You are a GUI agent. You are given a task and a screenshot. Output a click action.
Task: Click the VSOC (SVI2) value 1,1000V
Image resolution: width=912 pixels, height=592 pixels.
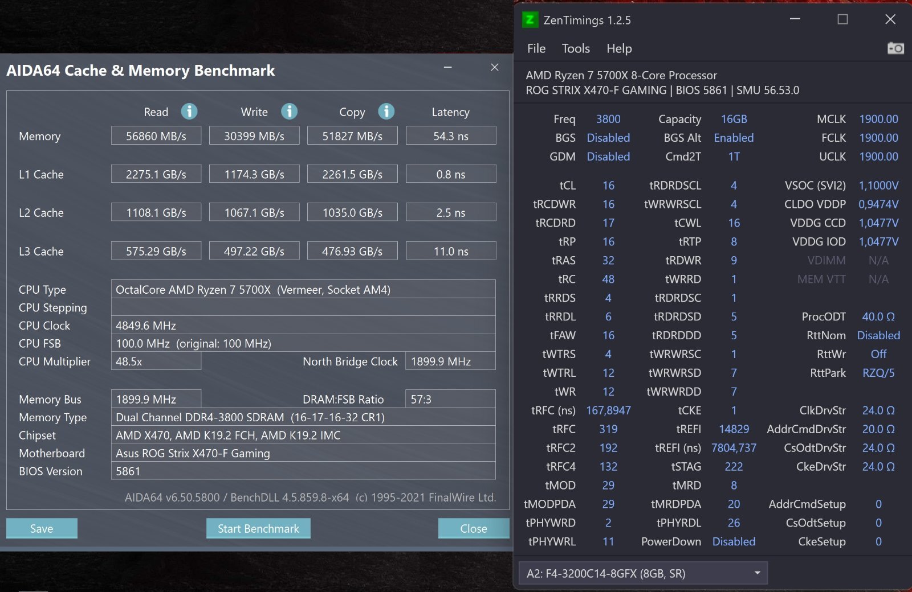coord(878,186)
